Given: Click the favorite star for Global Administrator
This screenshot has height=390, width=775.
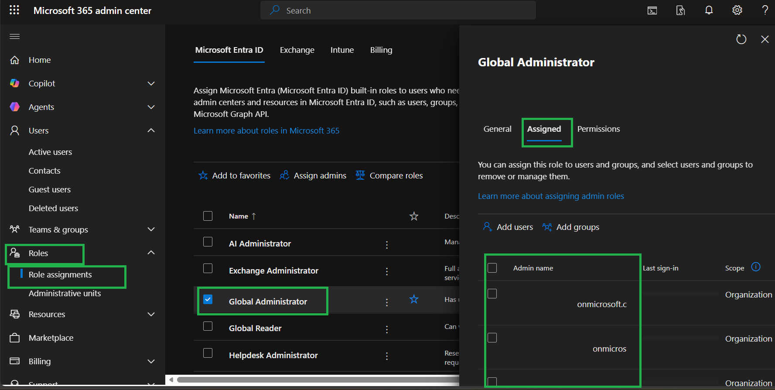Looking at the screenshot, I should [414, 299].
